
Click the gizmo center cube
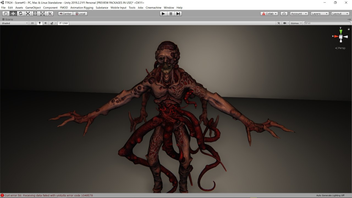[x=341, y=37]
